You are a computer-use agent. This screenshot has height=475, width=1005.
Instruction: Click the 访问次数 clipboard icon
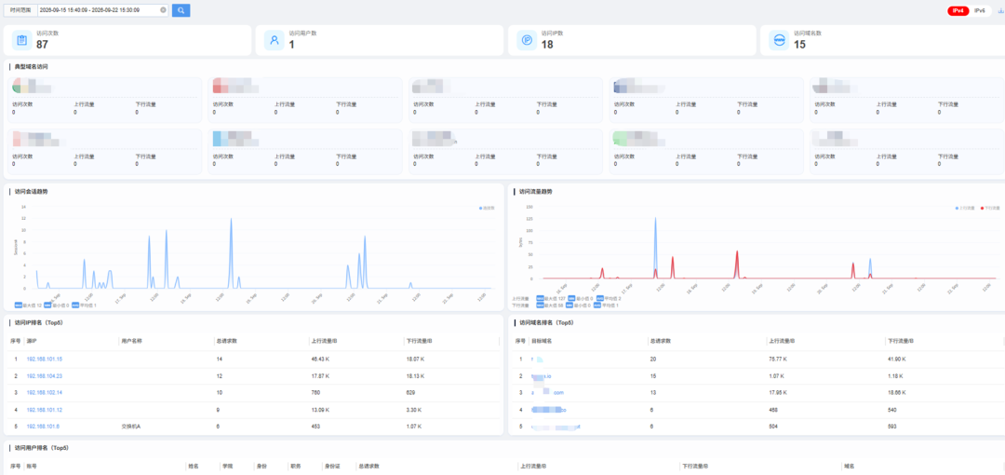click(21, 40)
